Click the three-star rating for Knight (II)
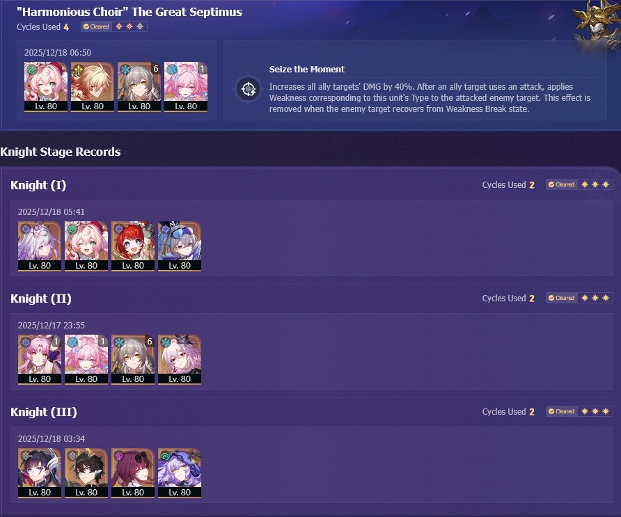Image resolution: width=621 pixels, height=517 pixels. click(595, 298)
